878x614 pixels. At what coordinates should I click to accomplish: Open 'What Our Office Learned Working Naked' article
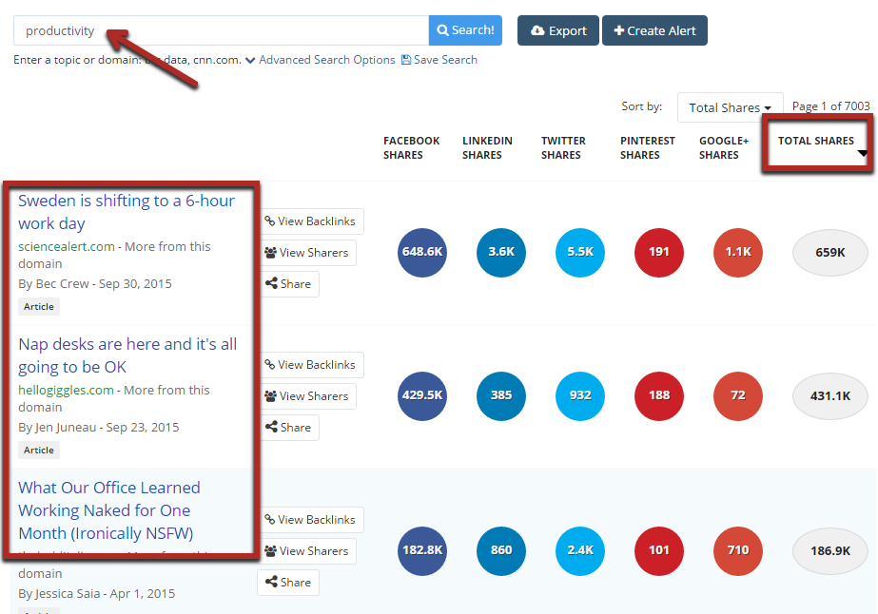(x=109, y=510)
